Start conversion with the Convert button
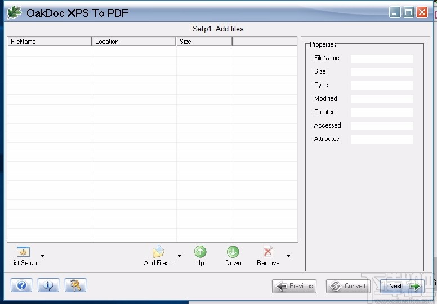 point(348,286)
